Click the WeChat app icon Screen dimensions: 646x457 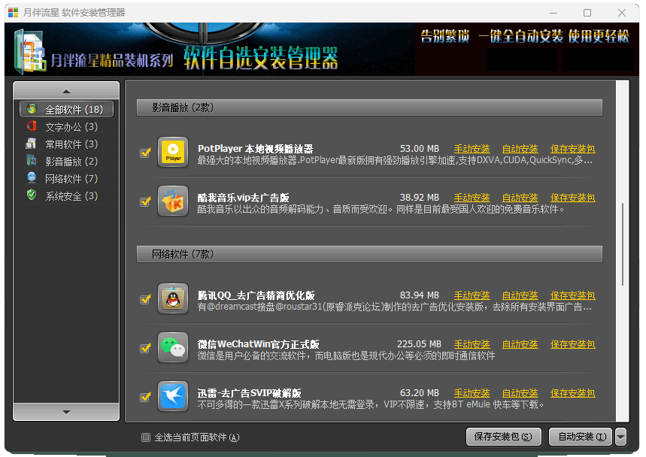[173, 347]
